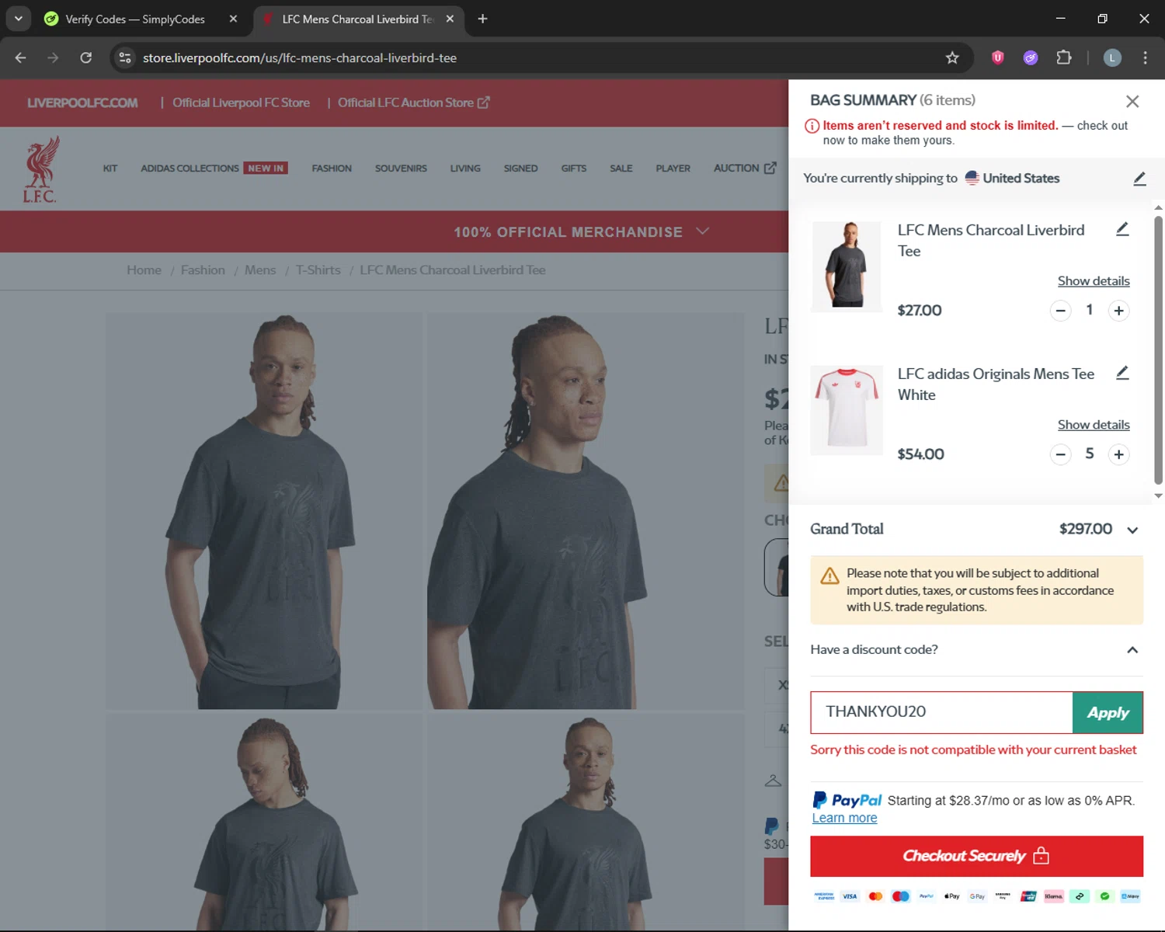Open the purple SimplyCodes extension icon
The width and height of the screenshot is (1165, 932).
1031,57
